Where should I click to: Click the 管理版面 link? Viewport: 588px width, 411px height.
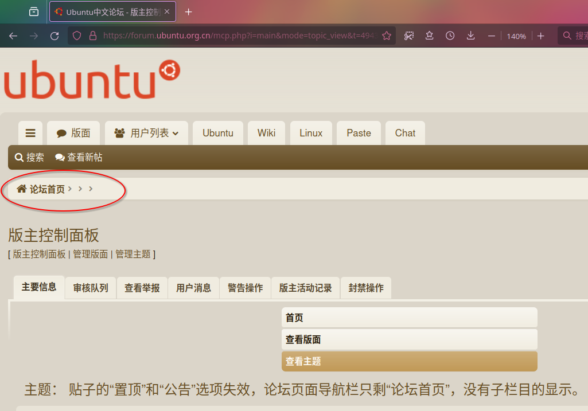(x=91, y=255)
